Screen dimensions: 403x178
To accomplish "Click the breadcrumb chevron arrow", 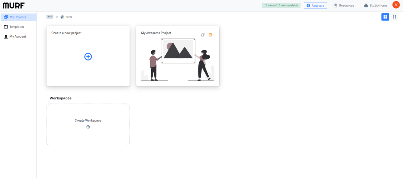I will [57, 17].
